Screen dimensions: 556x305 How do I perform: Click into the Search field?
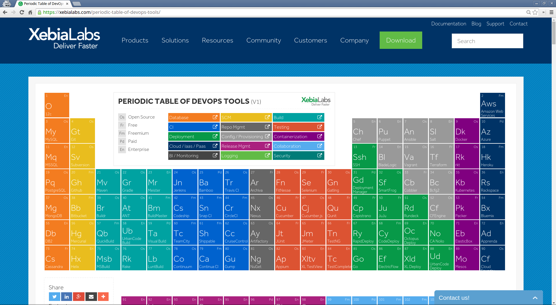pos(487,41)
